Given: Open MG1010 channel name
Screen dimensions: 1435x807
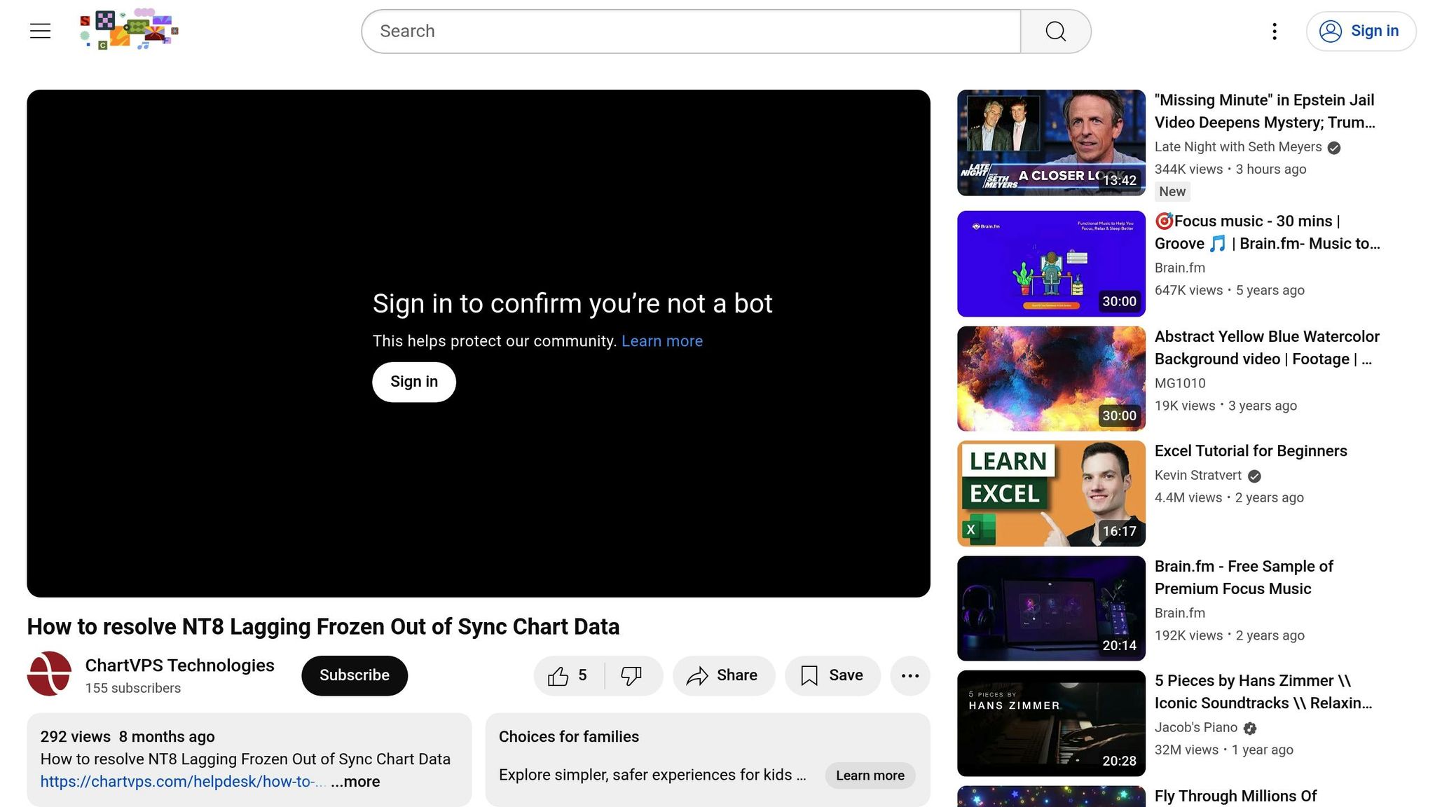Looking at the screenshot, I should tap(1180, 383).
